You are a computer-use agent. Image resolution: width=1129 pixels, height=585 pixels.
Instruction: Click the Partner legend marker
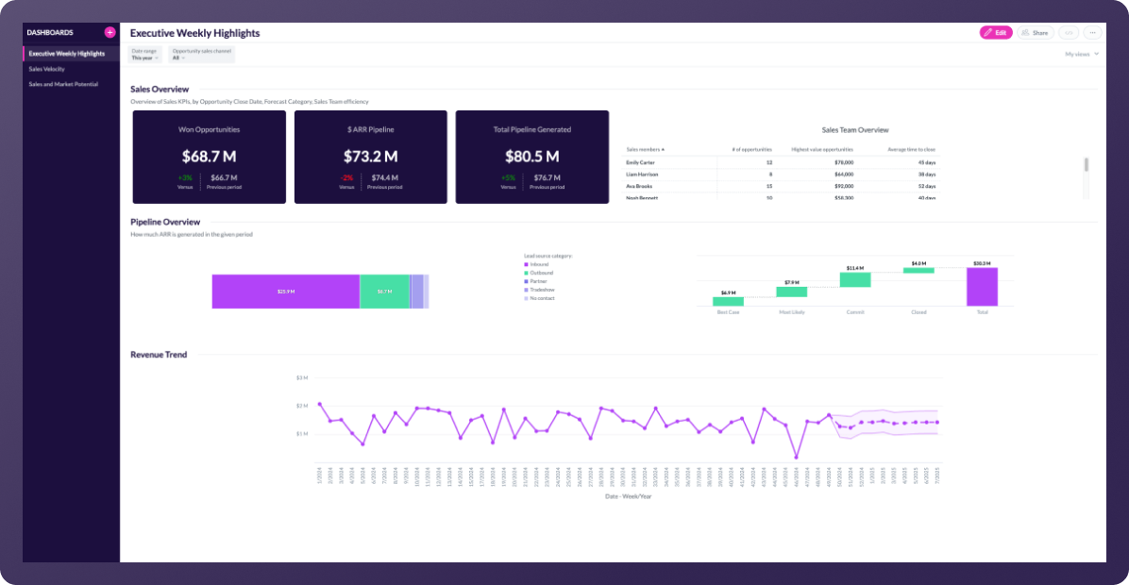(526, 281)
